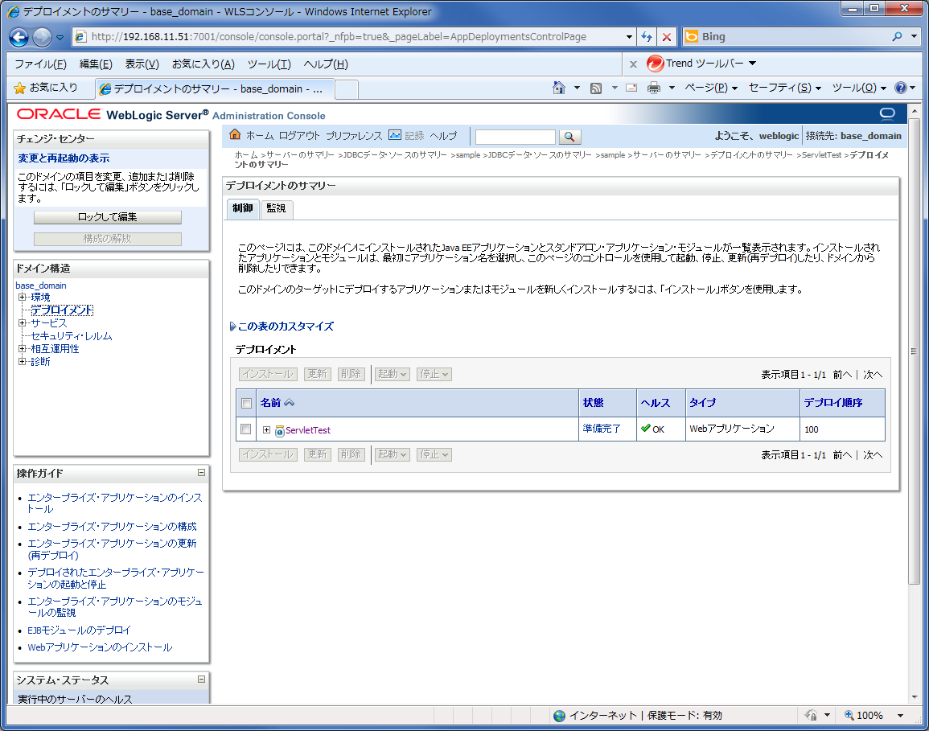Image resolution: width=929 pixels, height=731 pixels.
Task: Click the IE Help question mark icon
Action: point(901,88)
